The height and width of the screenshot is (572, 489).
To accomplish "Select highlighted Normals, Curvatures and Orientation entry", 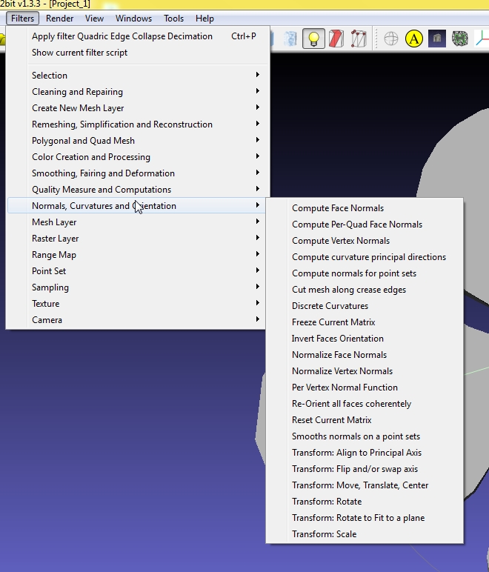I will tap(139, 206).
